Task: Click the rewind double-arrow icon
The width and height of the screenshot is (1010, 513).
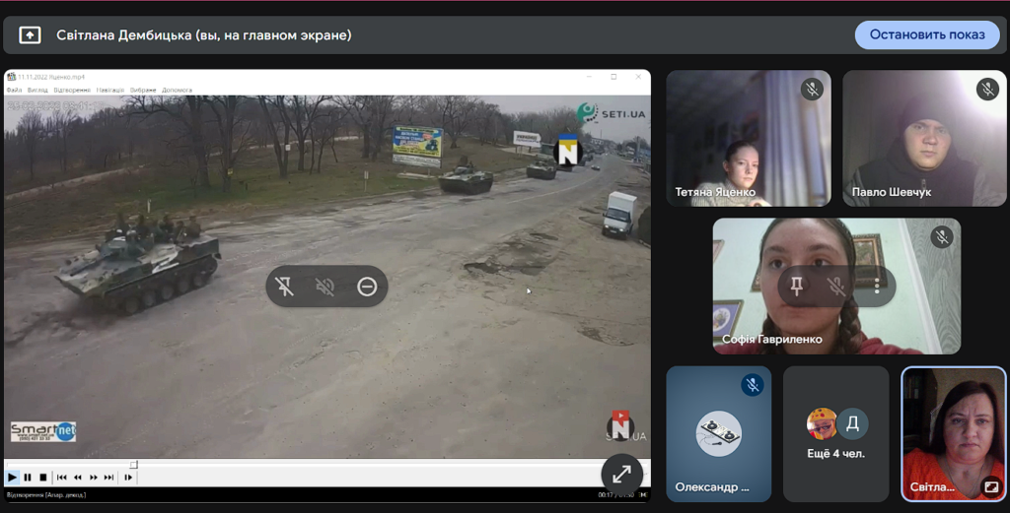Action: (x=78, y=478)
